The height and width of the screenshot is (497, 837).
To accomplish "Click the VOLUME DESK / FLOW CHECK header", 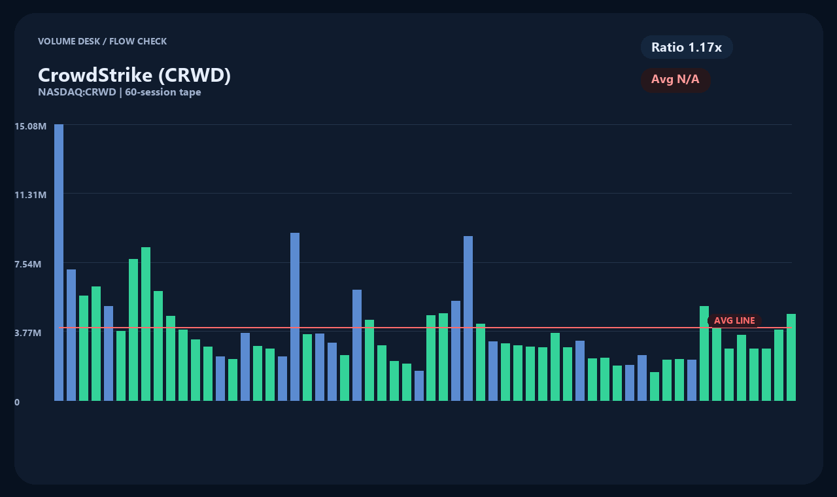I will pyautogui.click(x=103, y=41).
